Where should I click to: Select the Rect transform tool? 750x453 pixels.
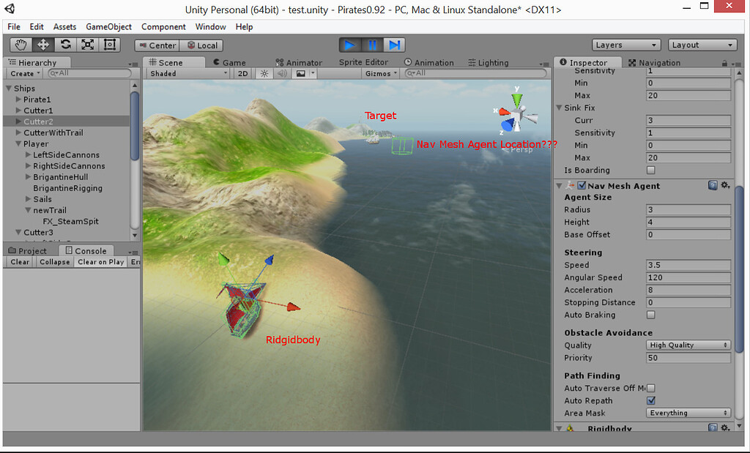click(110, 45)
